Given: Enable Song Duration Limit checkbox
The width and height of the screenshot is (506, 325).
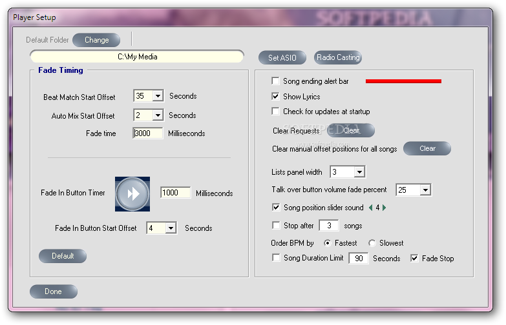Looking at the screenshot, I should 276,258.
